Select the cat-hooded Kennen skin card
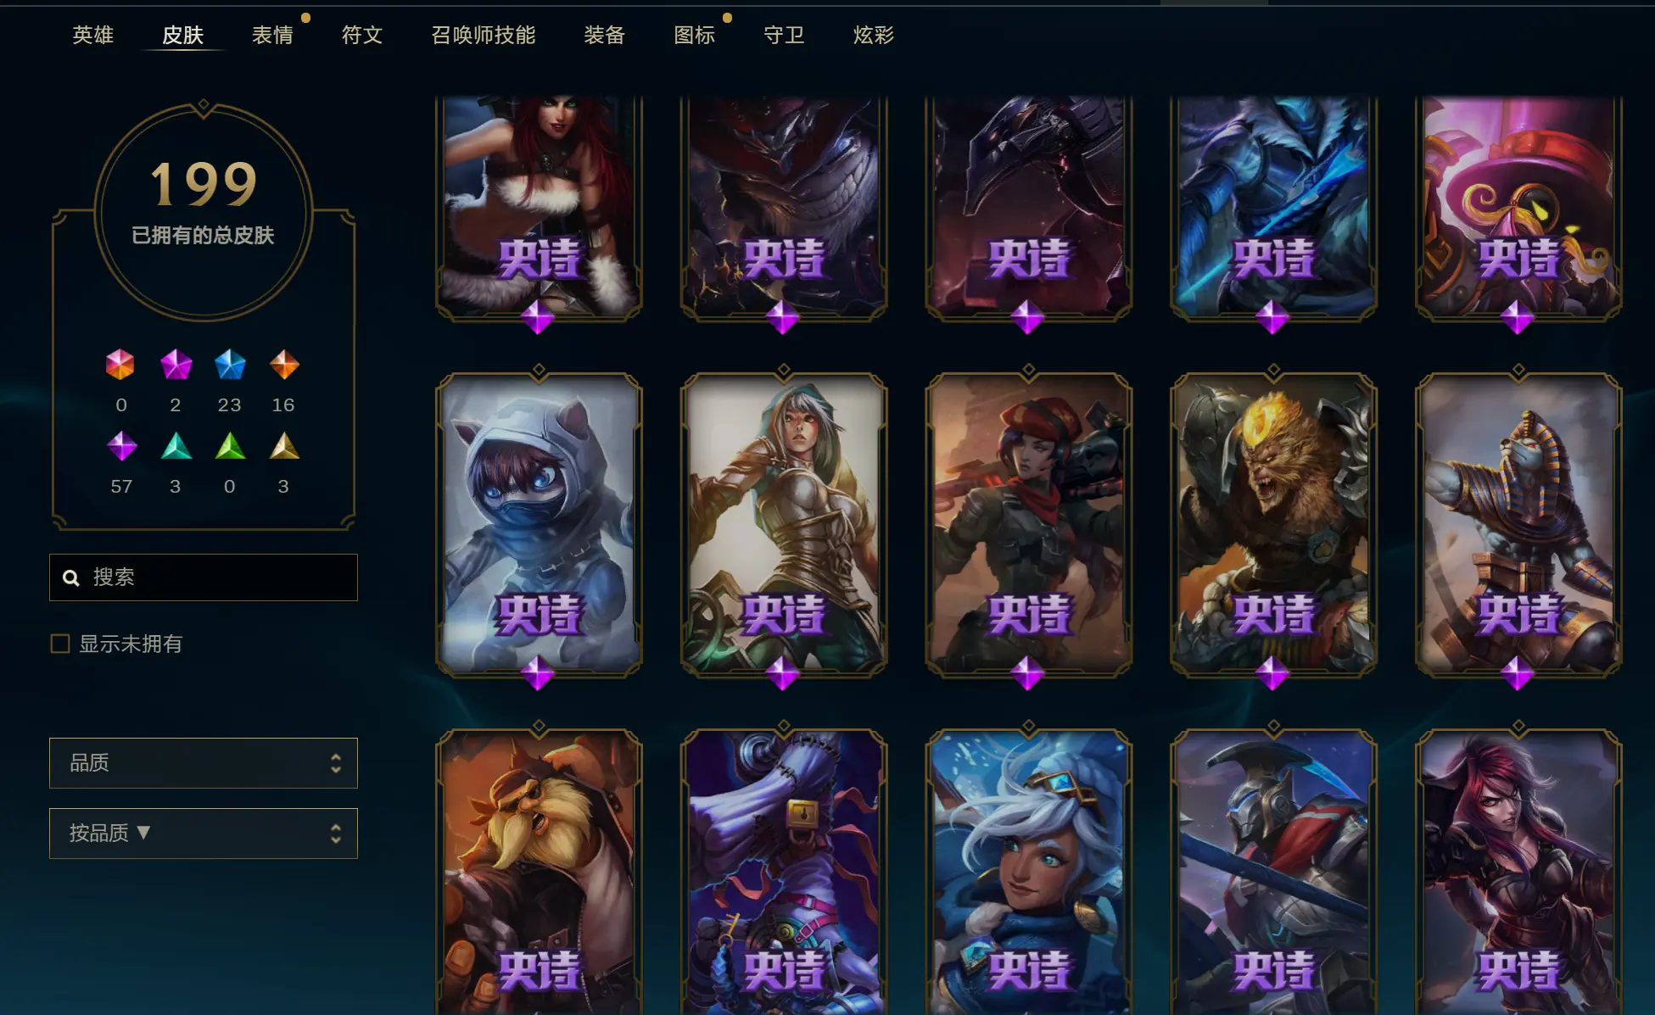This screenshot has height=1015, width=1655. click(539, 526)
